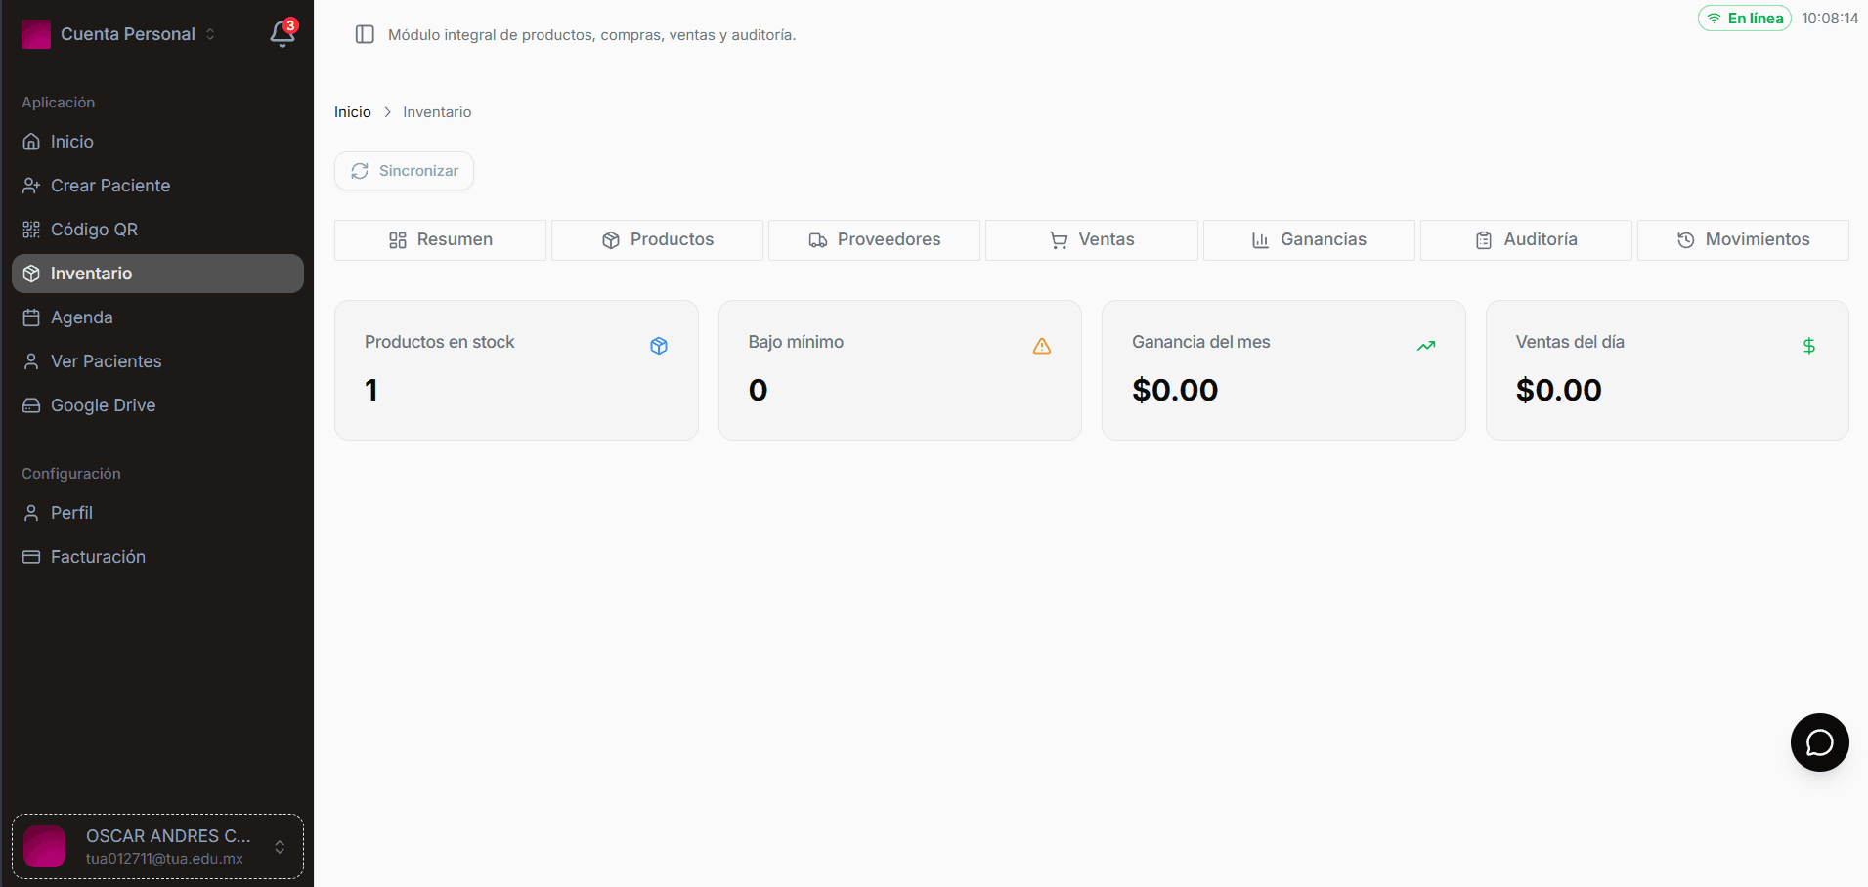Click the Agenda calendar icon

point(32,317)
